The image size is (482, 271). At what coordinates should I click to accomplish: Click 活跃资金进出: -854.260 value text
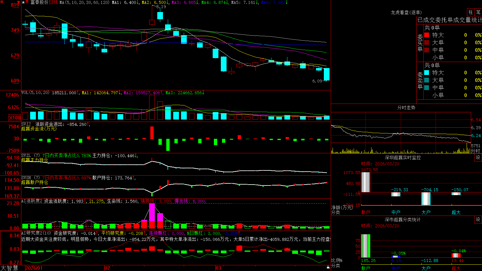[x=63, y=124]
